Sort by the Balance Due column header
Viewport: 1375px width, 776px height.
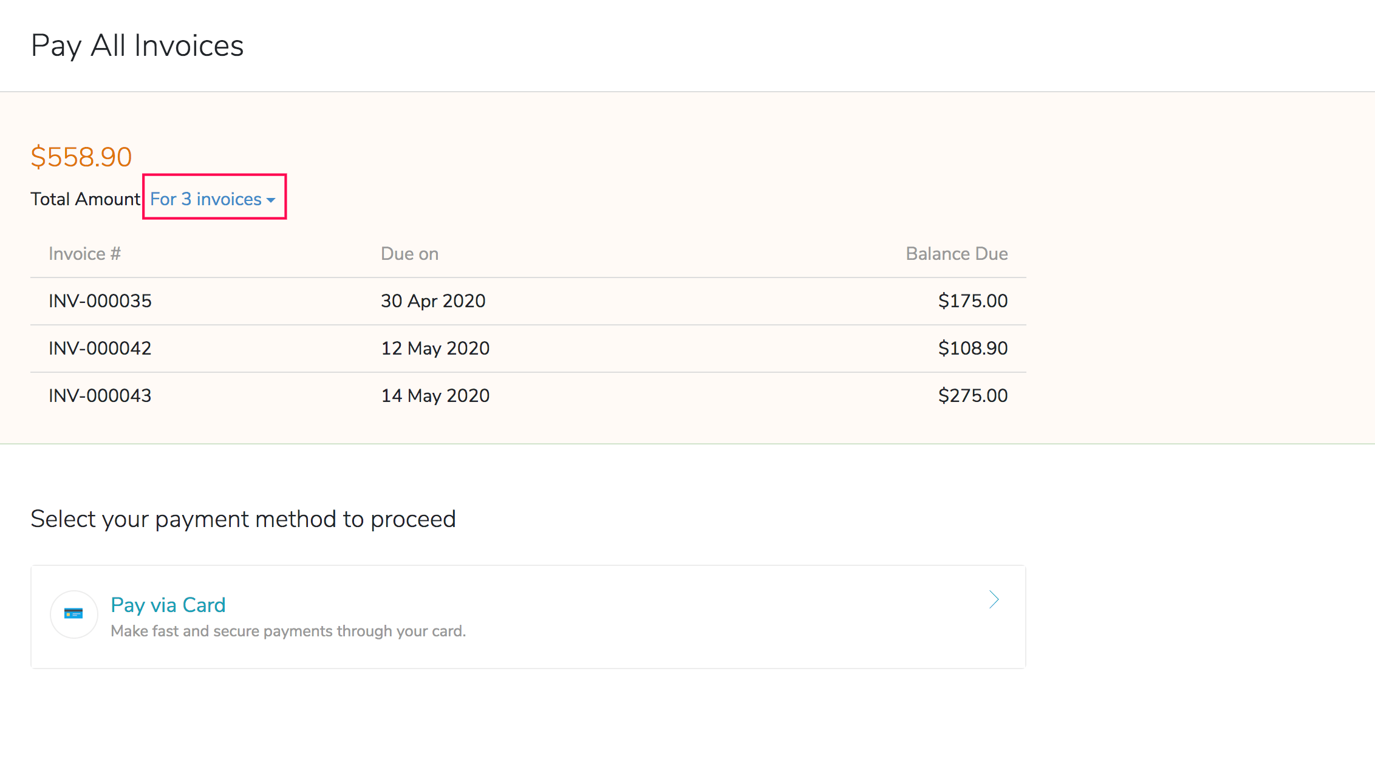pyautogui.click(x=956, y=253)
